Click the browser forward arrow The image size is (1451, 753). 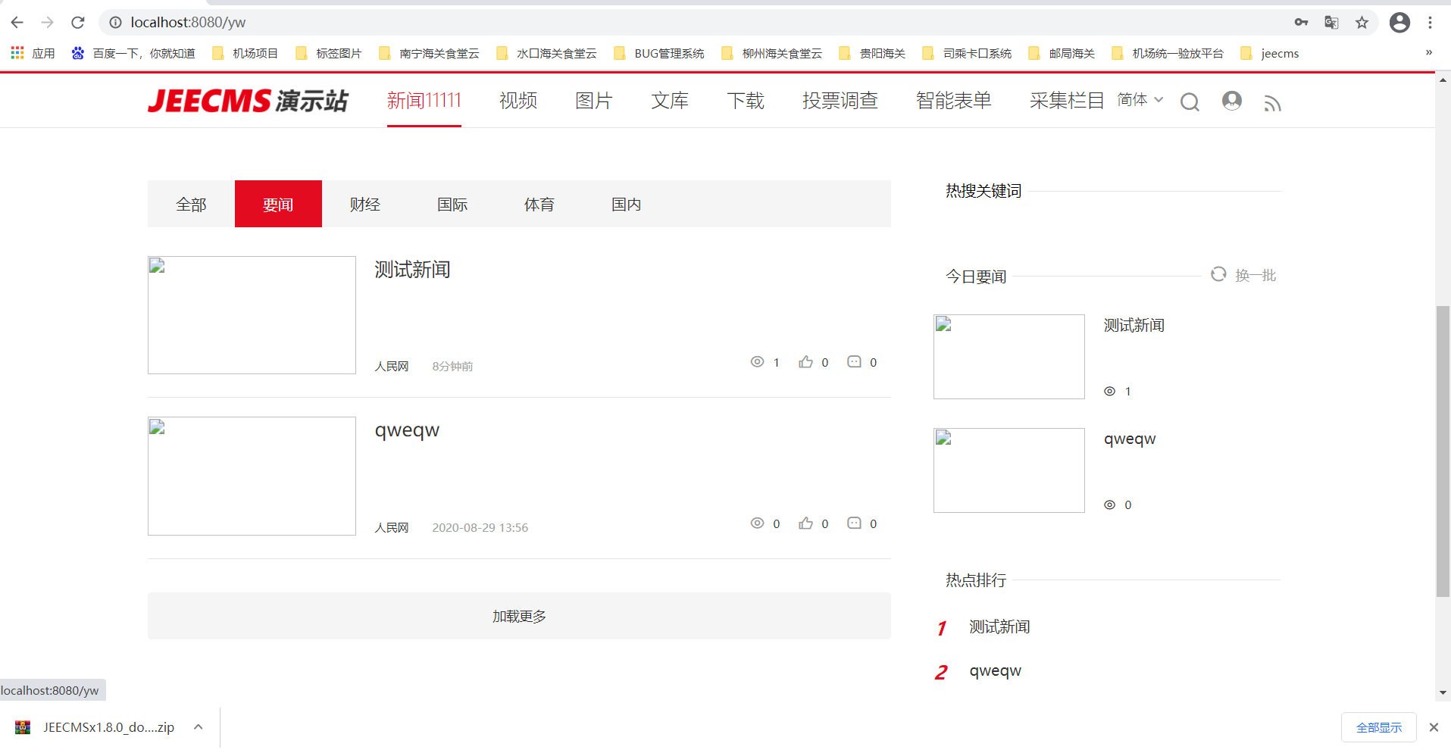coord(48,23)
